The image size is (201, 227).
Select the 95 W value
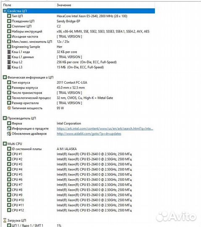(x=60, y=108)
